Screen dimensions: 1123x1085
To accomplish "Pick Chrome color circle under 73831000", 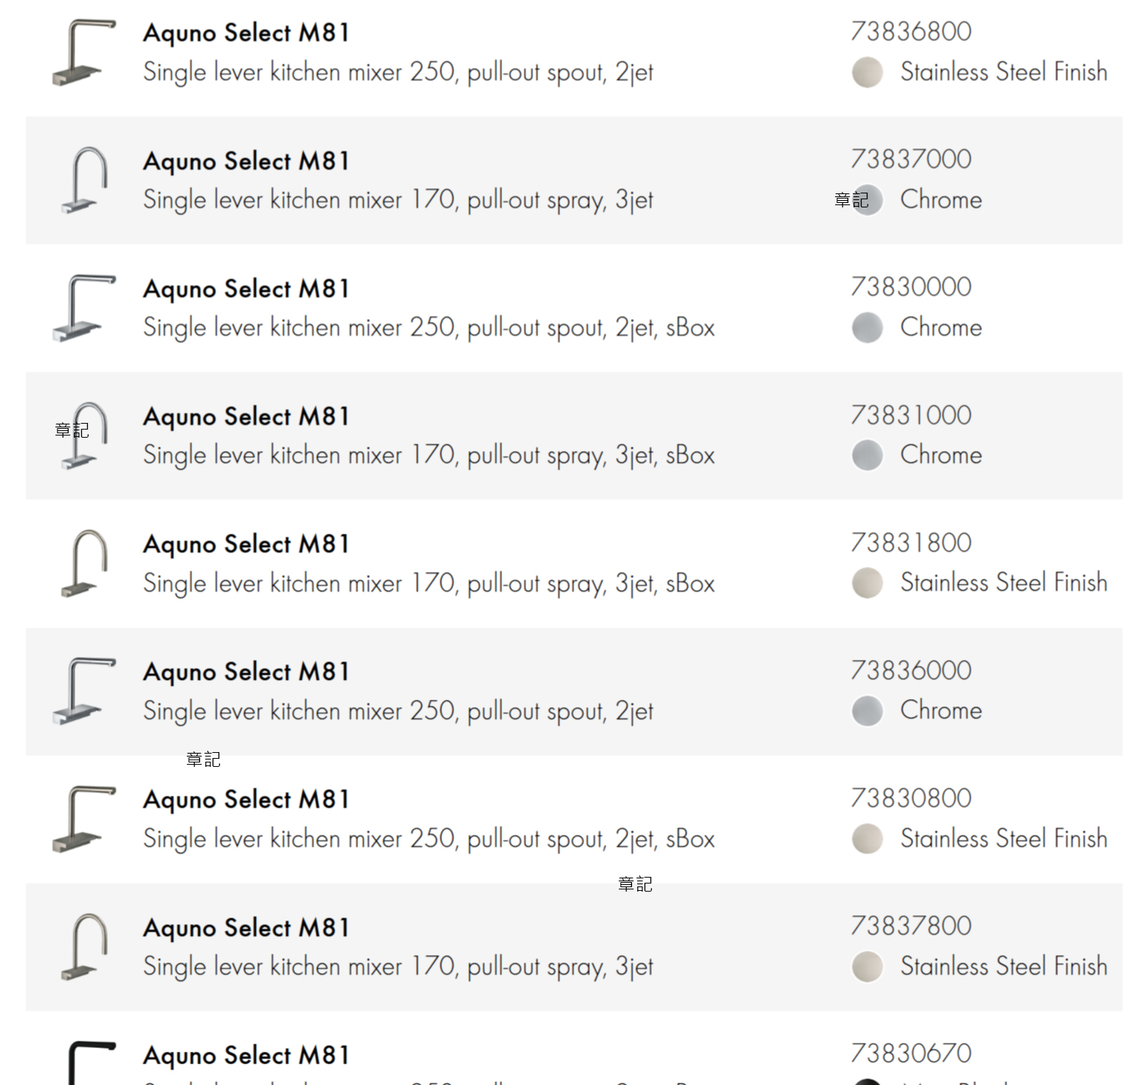I will (x=868, y=455).
